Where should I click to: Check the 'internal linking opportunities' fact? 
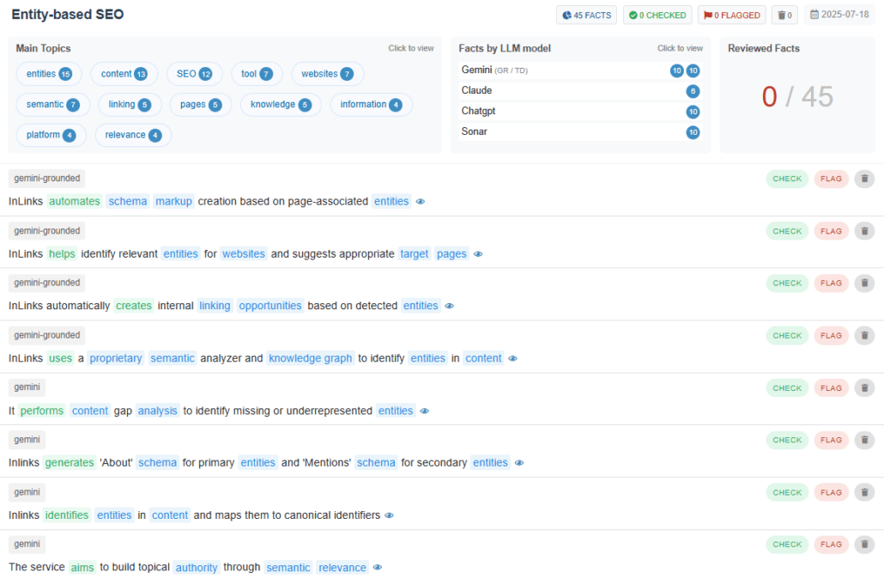(787, 283)
